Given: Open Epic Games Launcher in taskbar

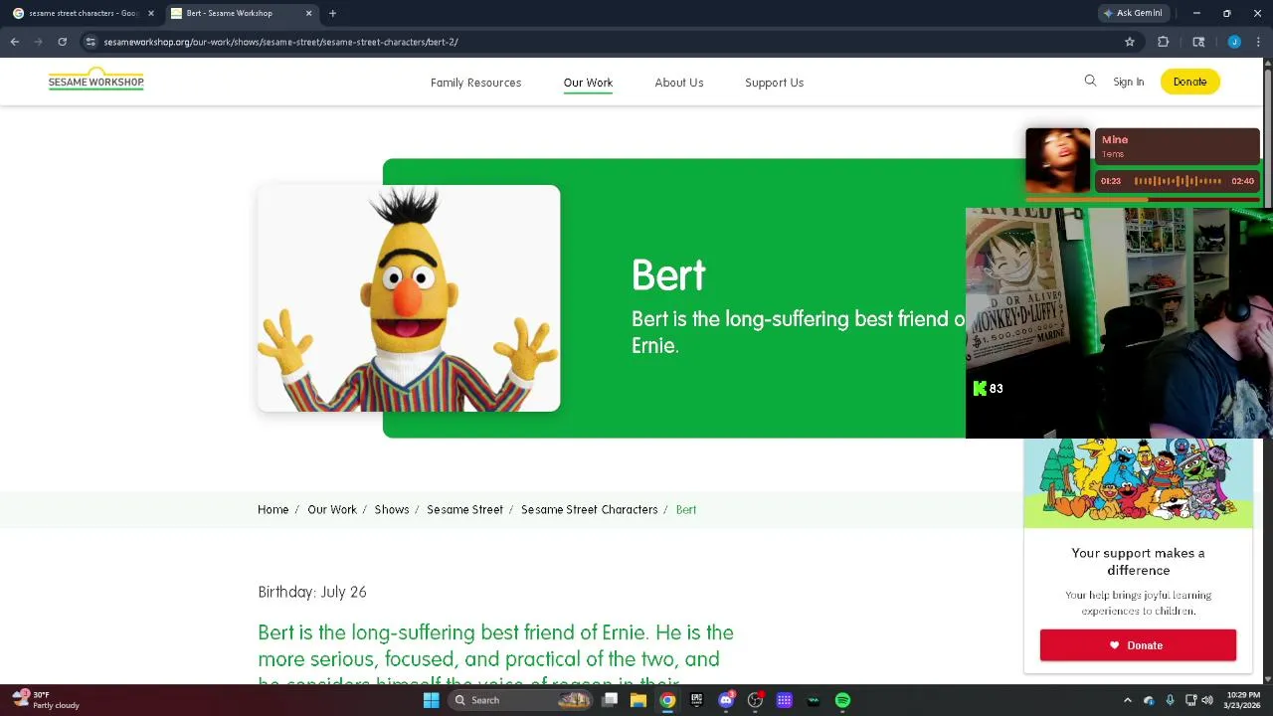Looking at the screenshot, I should click(x=697, y=700).
